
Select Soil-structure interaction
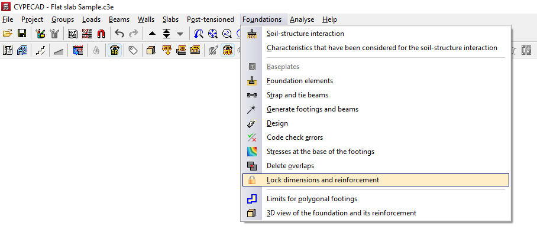click(x=305, y=34)
